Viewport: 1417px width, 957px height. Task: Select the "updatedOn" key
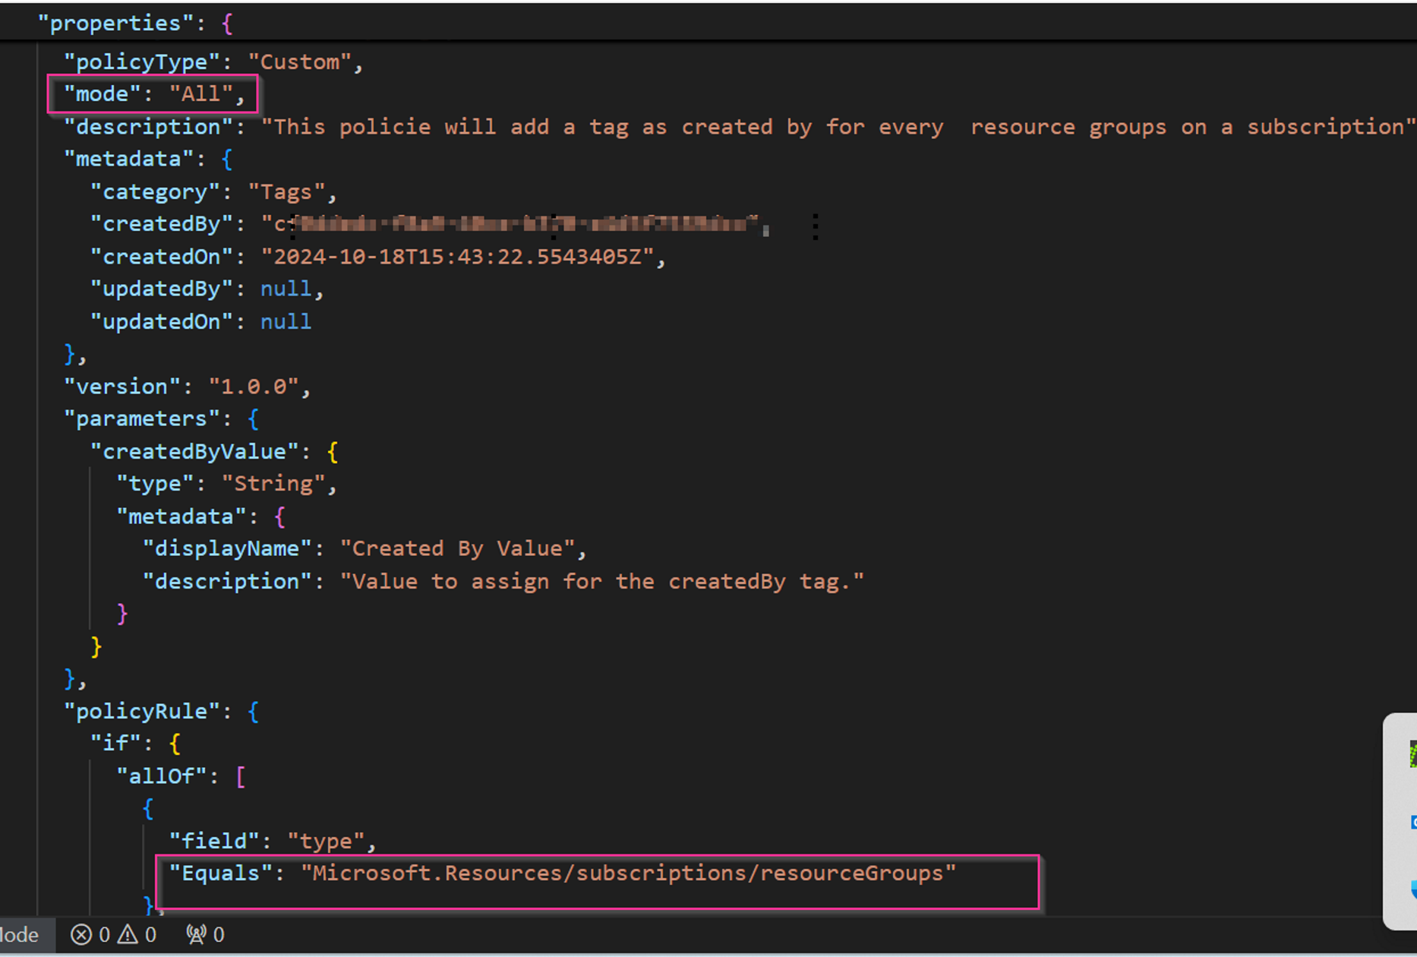(162, 321)
